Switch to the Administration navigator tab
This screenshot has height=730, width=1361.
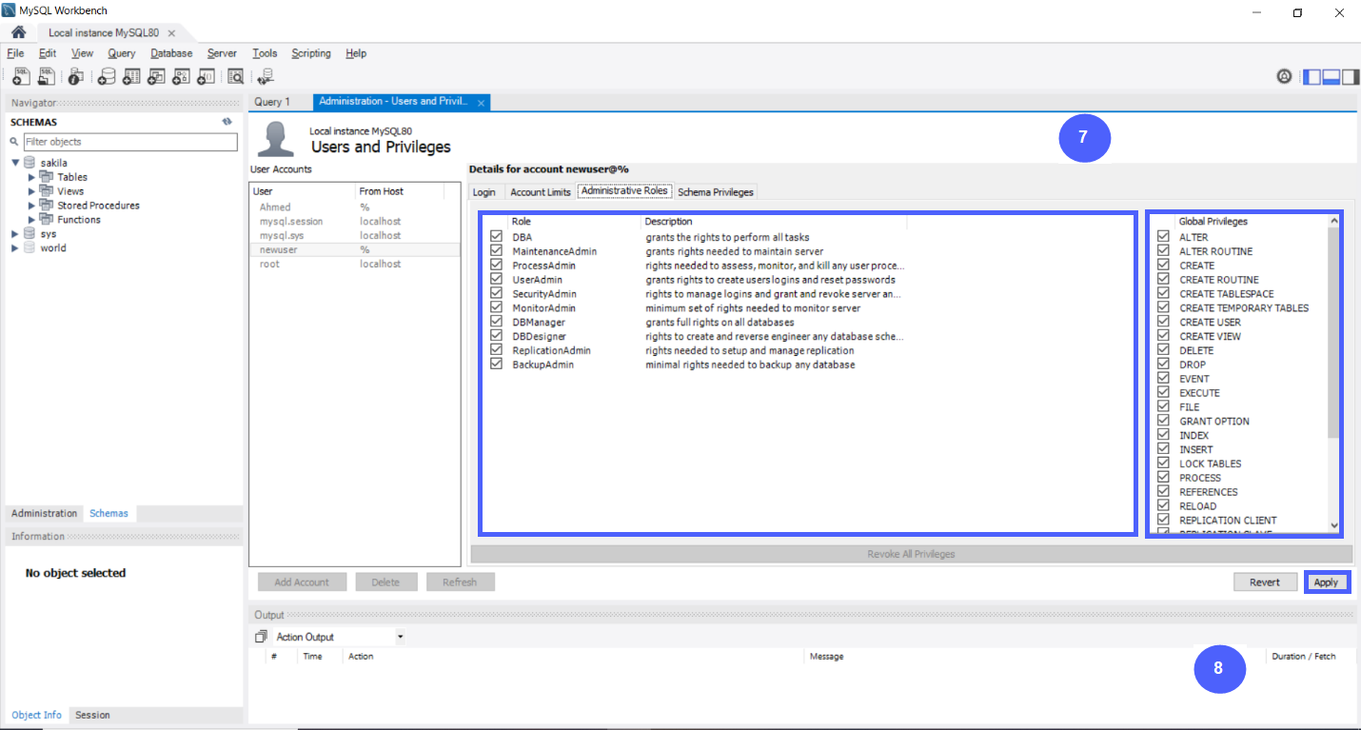(44, 513)
